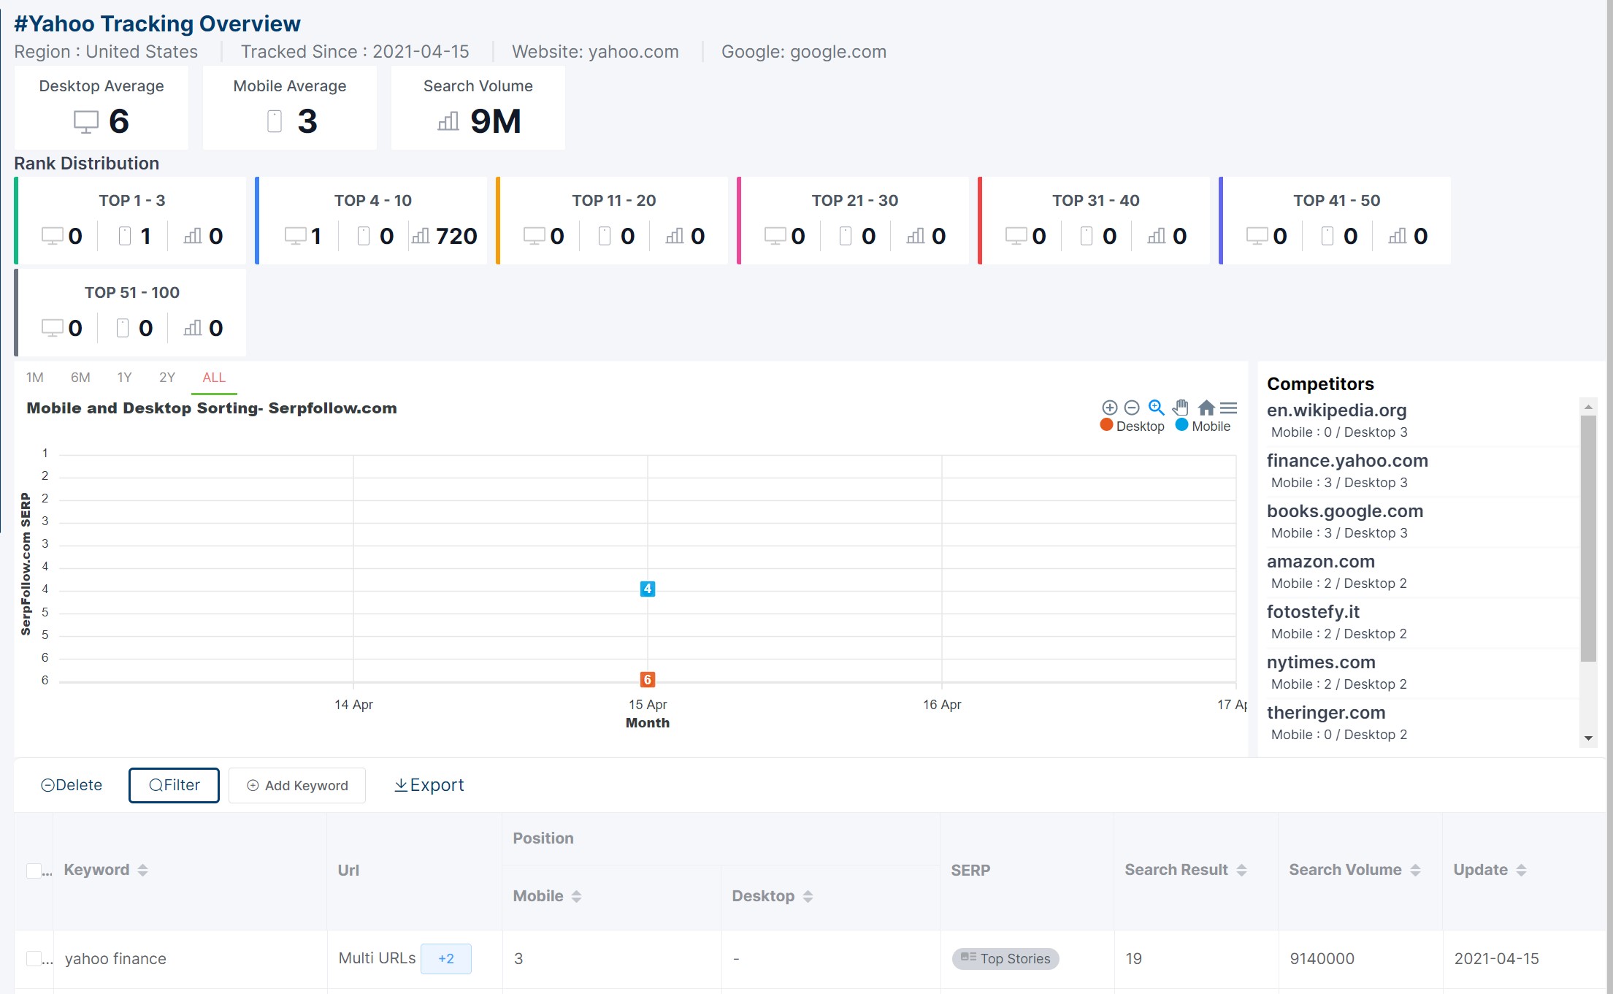Viewport: 1613px width, 994px height.
Task: Open the chart hamburger menu icon
Action: (x=1229, y=408)
